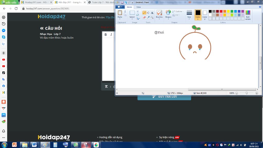The height and width of the screenshot is (148, 263).
Task: Click the Paint horizontal scrollbar thumb
Action: [222, 89]
